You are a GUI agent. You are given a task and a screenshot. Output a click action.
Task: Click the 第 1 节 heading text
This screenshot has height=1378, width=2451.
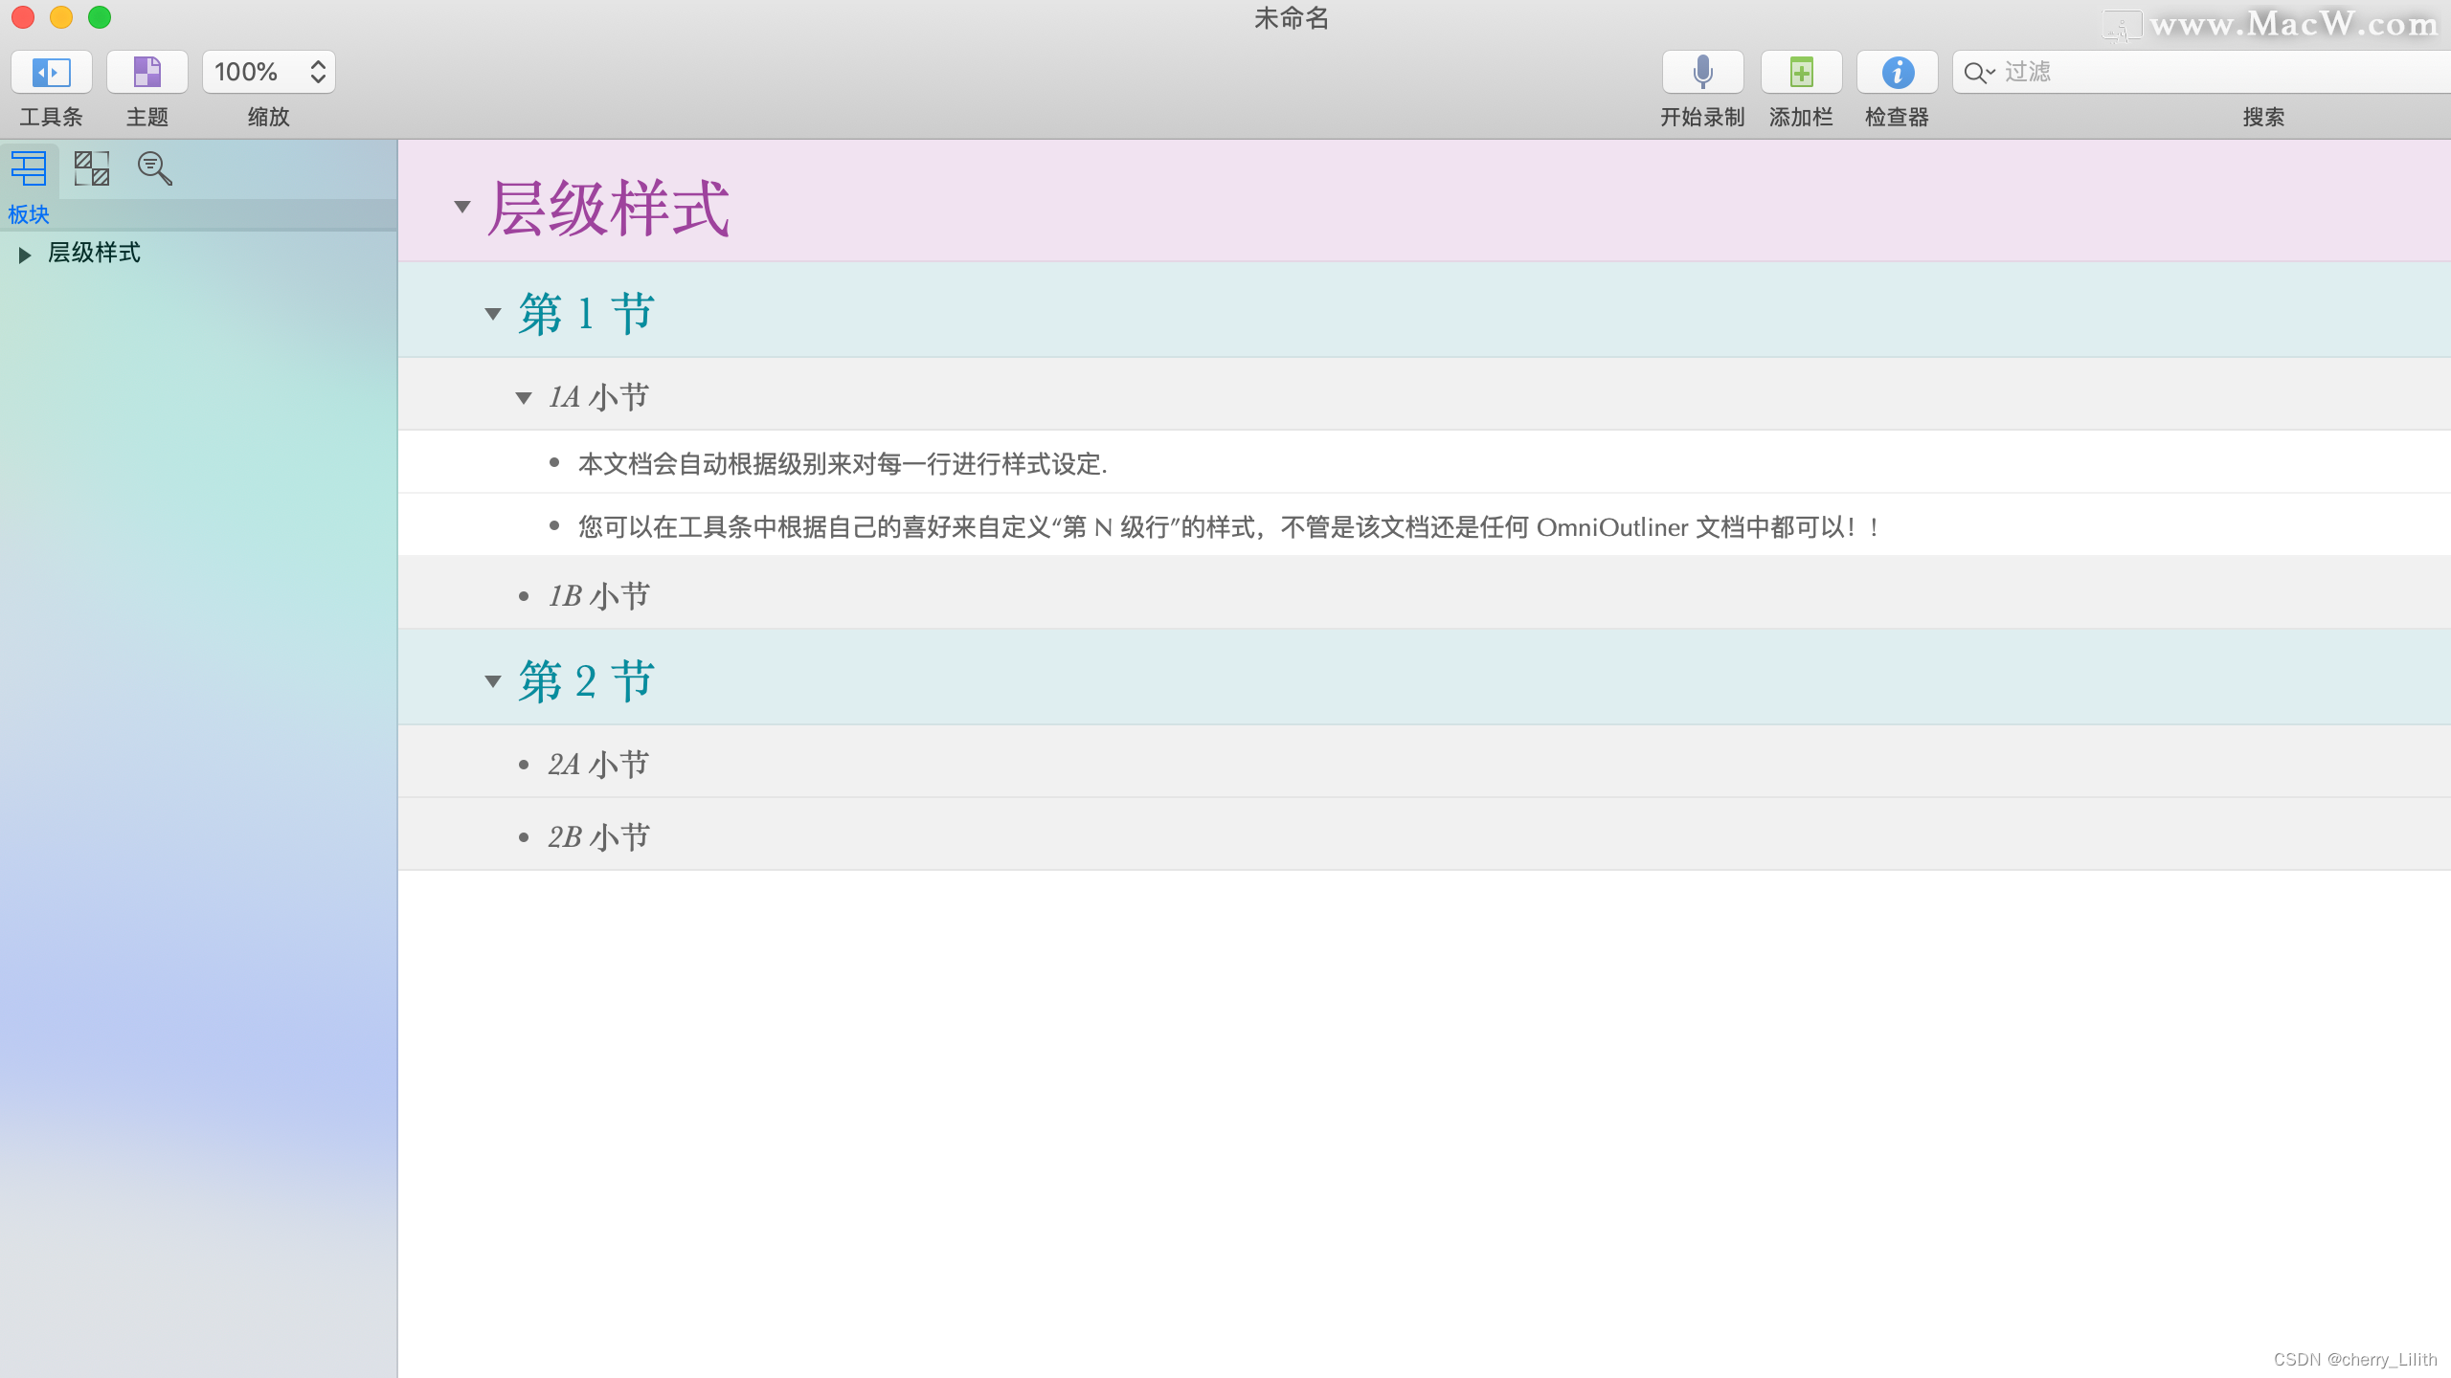pos(586,314)
